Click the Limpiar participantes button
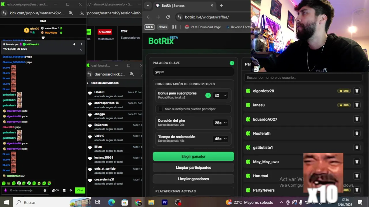Image resolution: width=369 pixels, height=207 pixels. coord(193,168)
